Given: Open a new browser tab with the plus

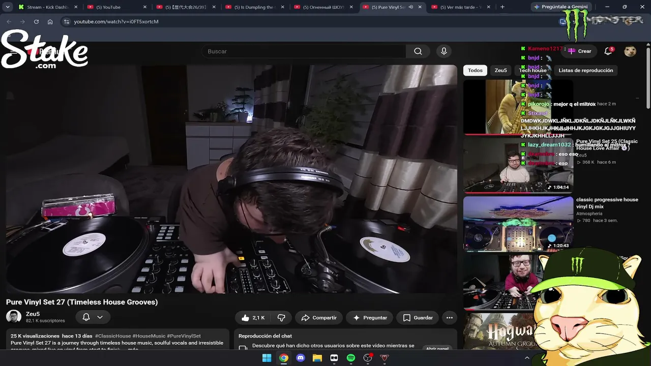Looking at the screenshot, I should tap(502, 7).
